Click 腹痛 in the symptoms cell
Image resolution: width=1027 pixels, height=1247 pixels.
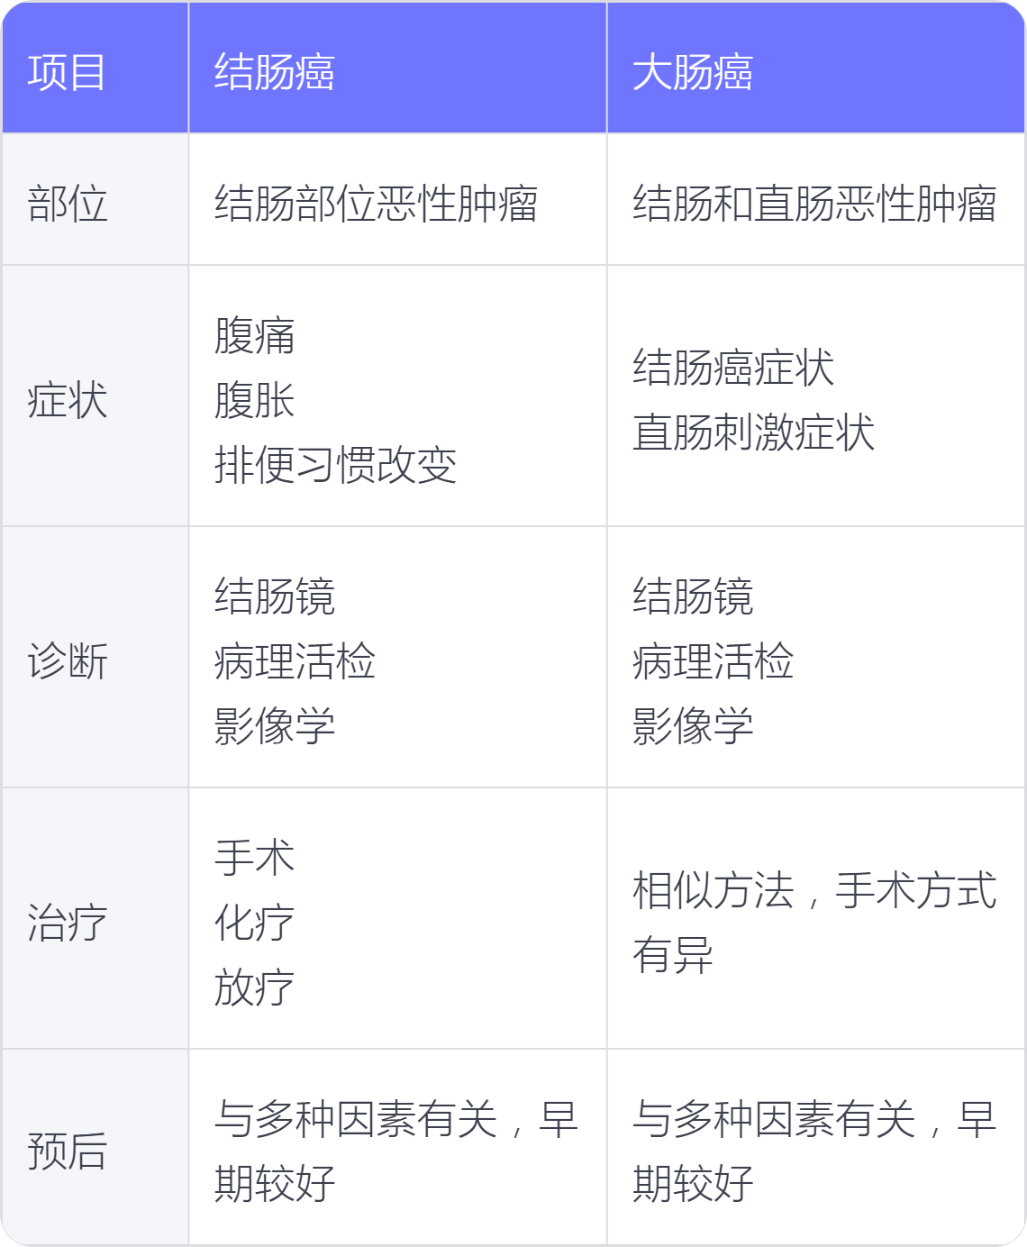click(254, 335)
